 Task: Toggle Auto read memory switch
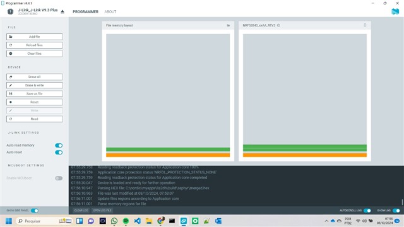[59, 146]
